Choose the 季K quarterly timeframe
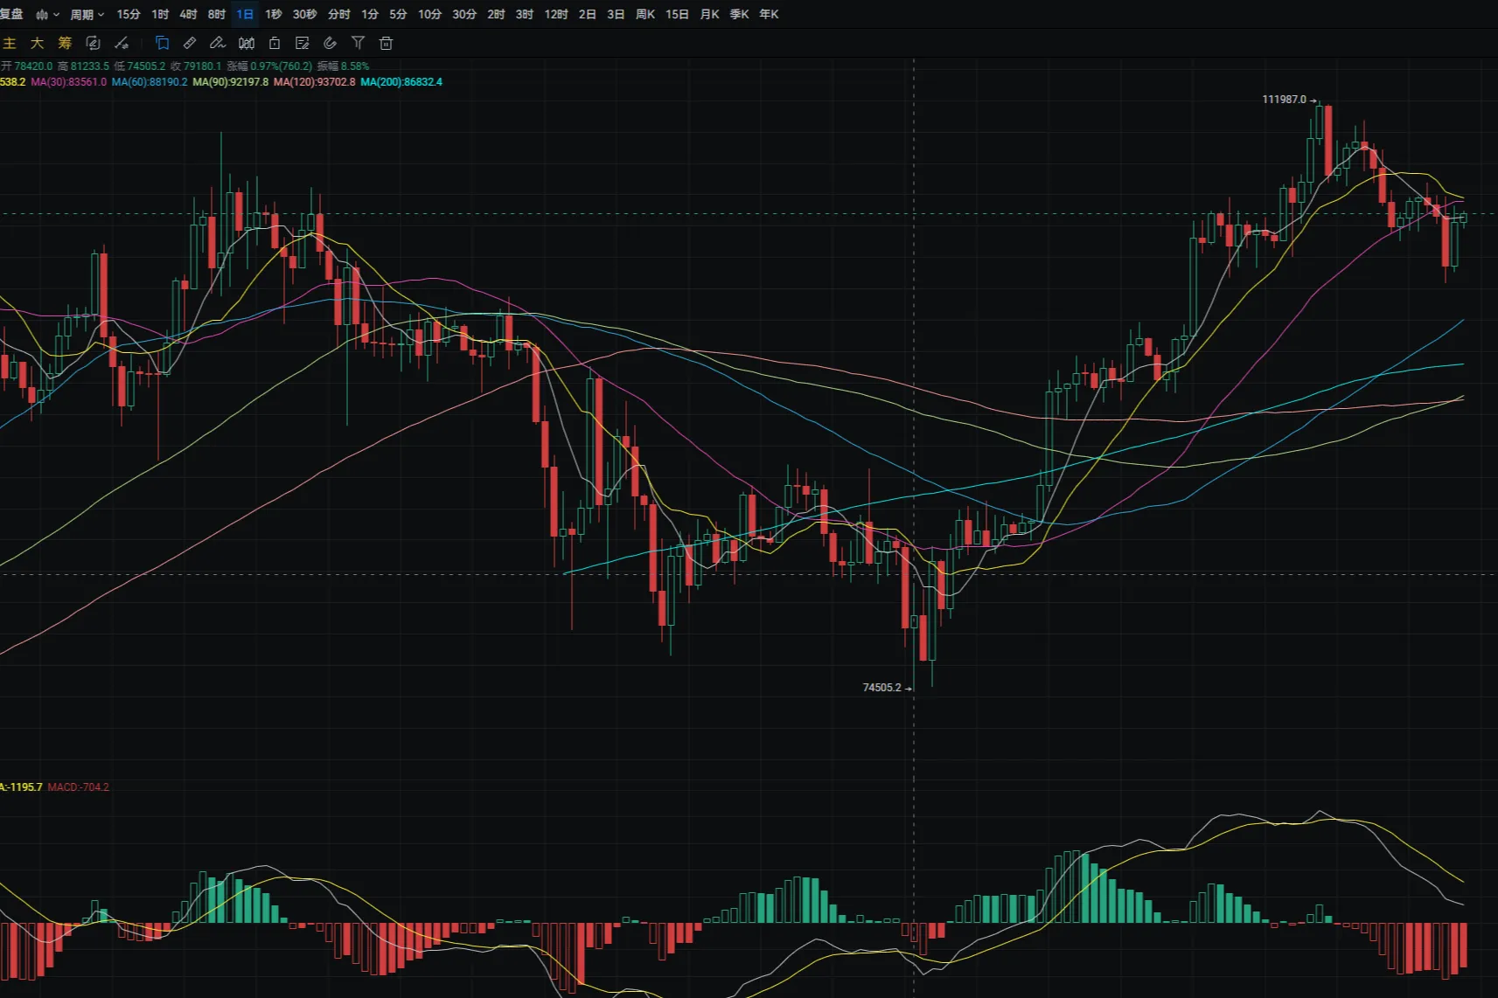Screen dimensions: 1498x998 tap(739, 14)
